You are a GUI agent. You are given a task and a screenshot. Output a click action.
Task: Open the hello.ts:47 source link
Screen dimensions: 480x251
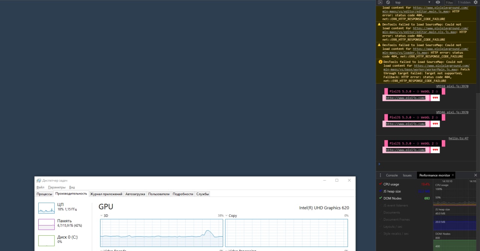[x=459, y=138]
